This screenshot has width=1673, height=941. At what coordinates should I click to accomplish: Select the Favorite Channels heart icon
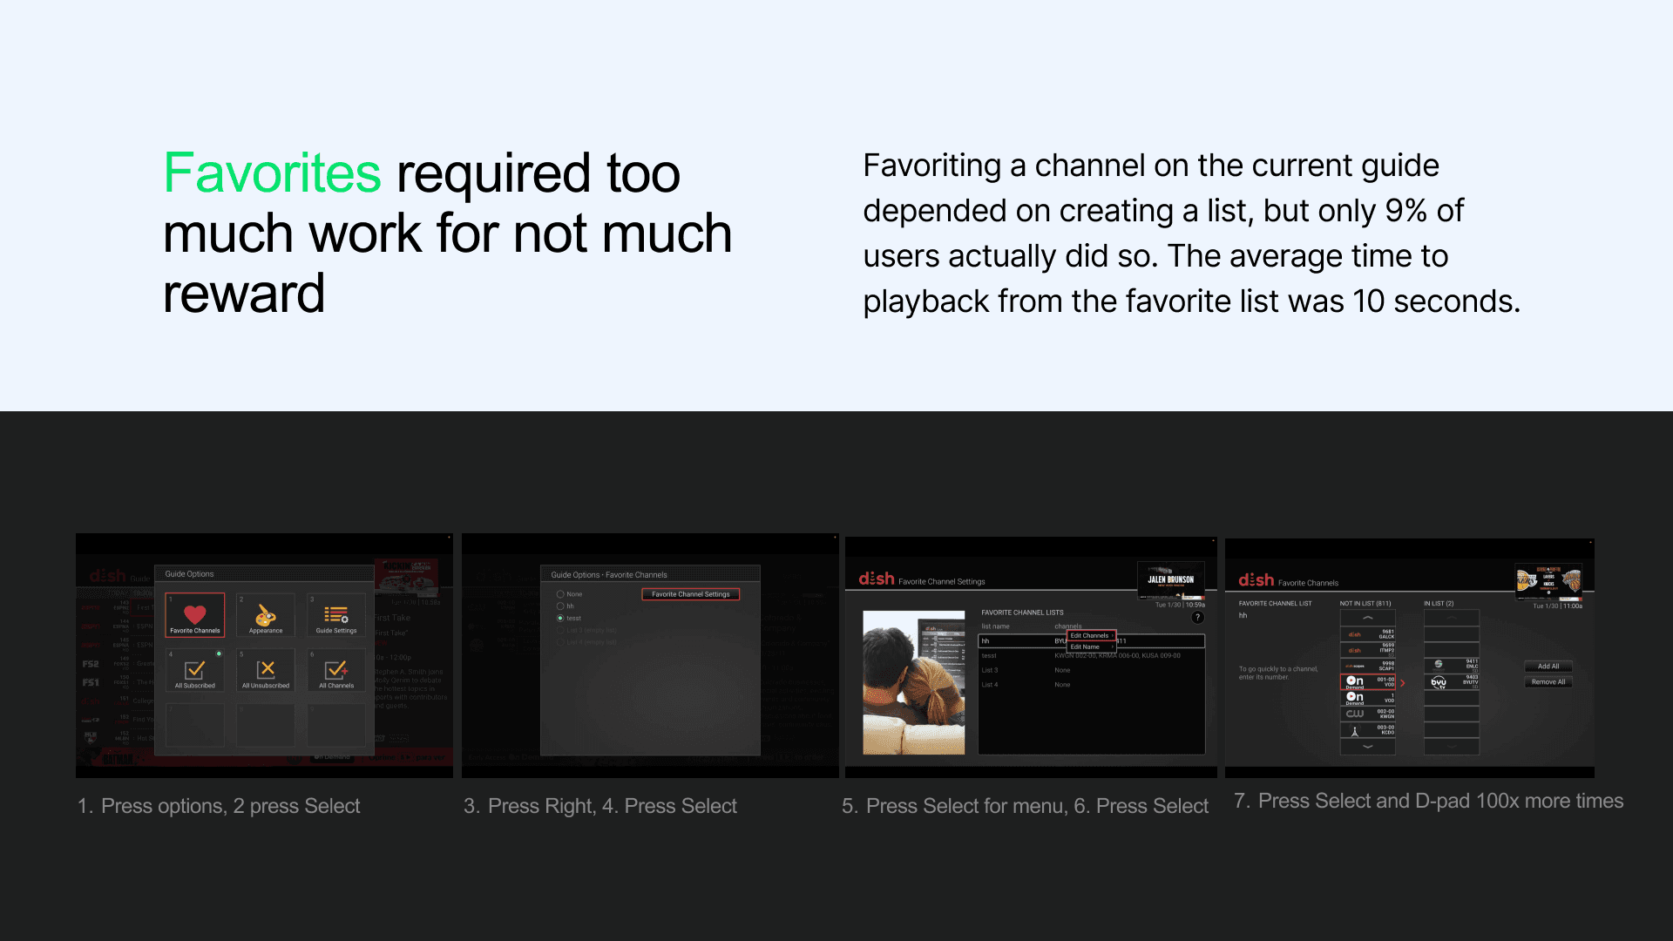click(195, 614)
